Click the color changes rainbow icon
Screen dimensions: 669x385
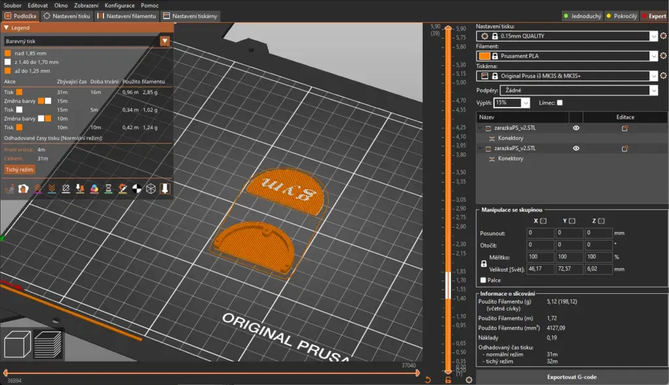(x=94, y=189)
